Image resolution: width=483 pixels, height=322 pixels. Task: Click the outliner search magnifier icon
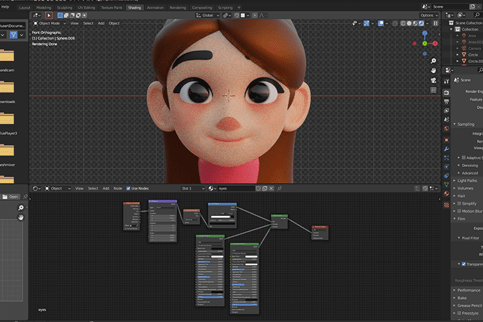[x=477, y=15]
